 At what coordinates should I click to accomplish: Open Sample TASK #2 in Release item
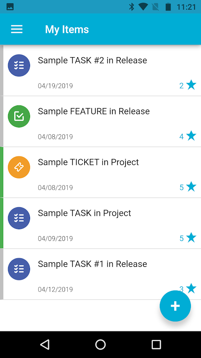(x=100, y=70)
